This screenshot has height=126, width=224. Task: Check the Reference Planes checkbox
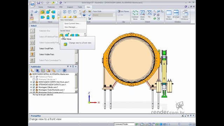[x=34, y=77]
